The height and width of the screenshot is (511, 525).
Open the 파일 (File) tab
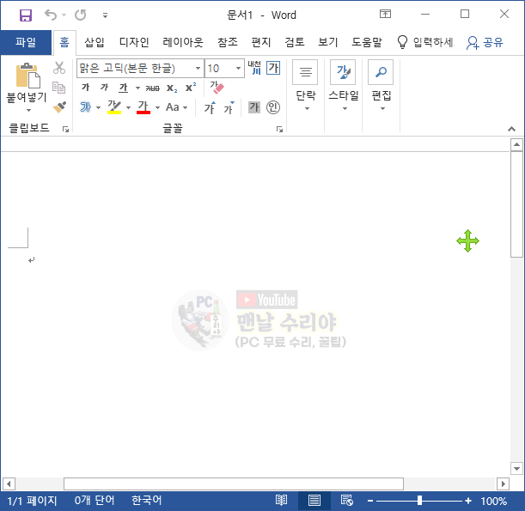click(26, 42)
